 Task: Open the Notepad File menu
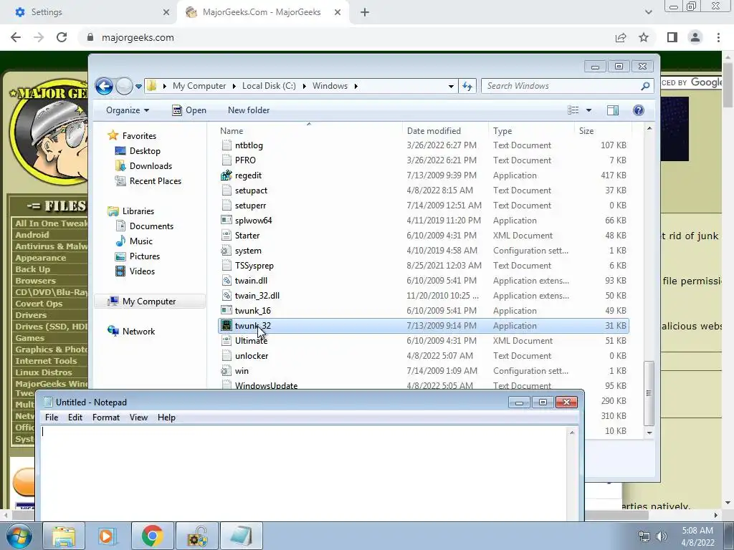[x=52, y=418]
